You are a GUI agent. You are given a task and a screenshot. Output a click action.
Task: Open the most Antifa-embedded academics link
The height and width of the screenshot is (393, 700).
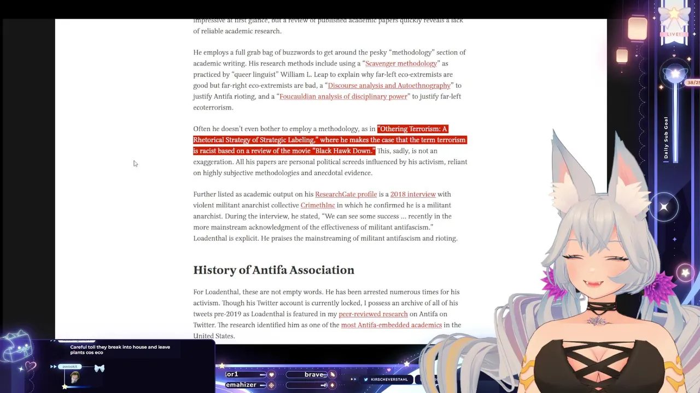[392, 325]
